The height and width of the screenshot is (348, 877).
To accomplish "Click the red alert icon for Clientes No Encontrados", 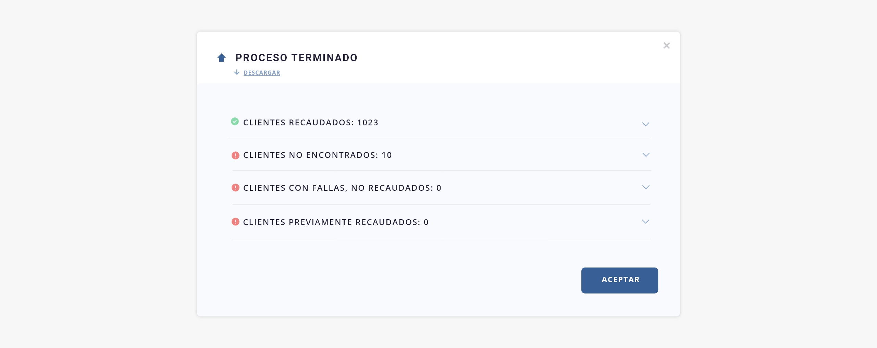I will (x=235, y=156).
